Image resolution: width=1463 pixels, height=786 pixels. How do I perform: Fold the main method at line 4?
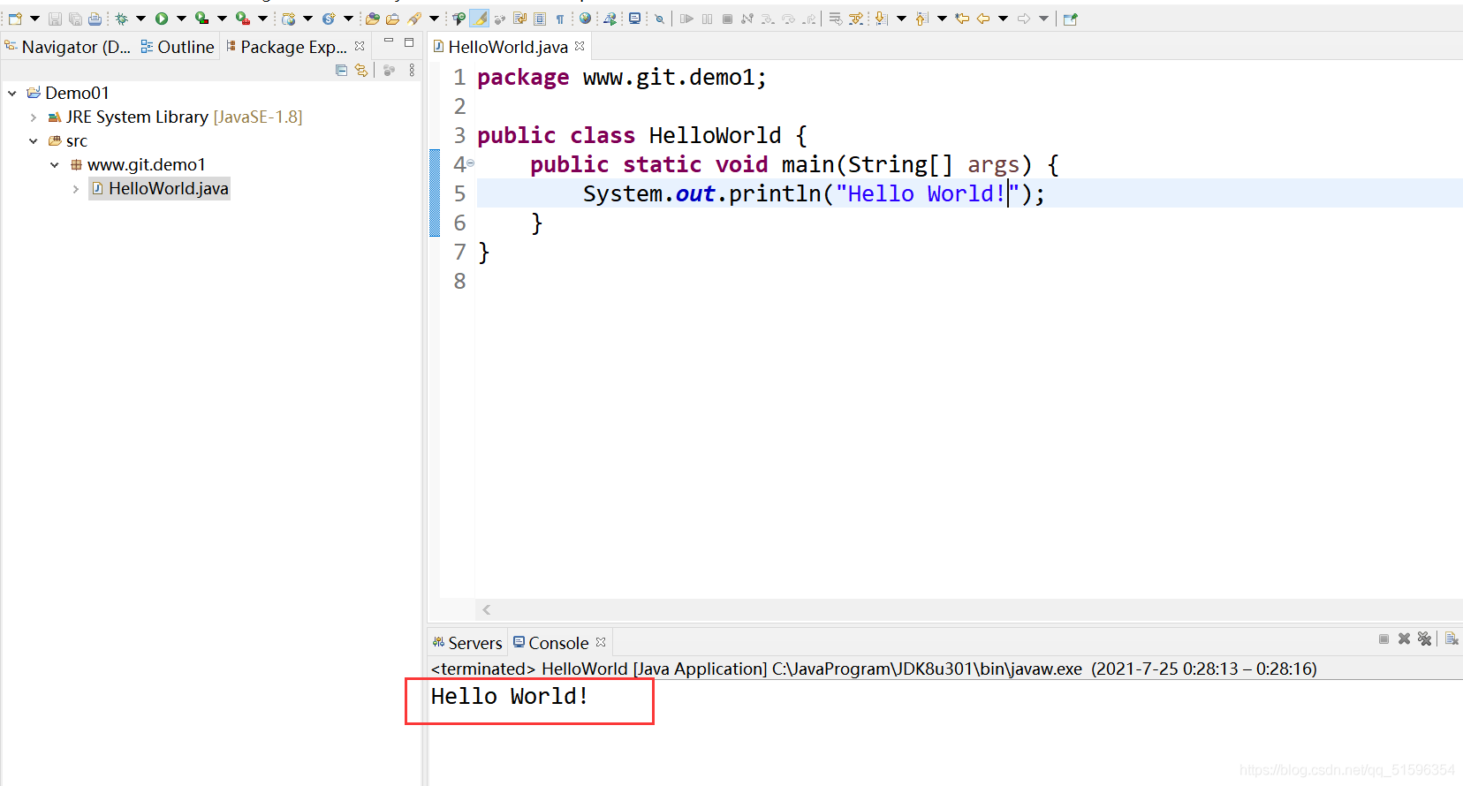(471, 163)
